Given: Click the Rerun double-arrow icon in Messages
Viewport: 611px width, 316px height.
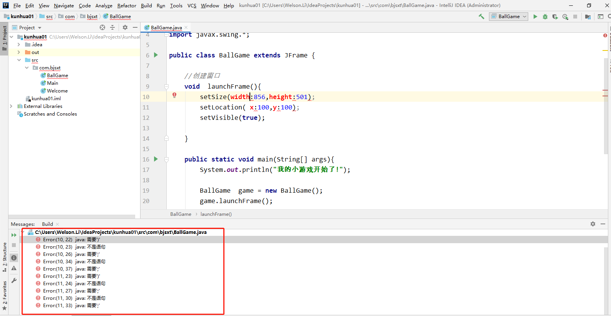Looking at the screenshot, I should pos(14,235).
